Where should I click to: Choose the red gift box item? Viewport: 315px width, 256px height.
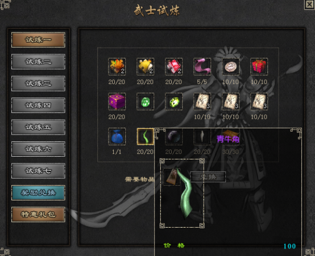(x=259, y=66)
